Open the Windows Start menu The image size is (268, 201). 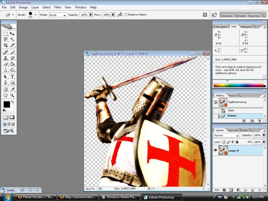(x=7, y=197)
